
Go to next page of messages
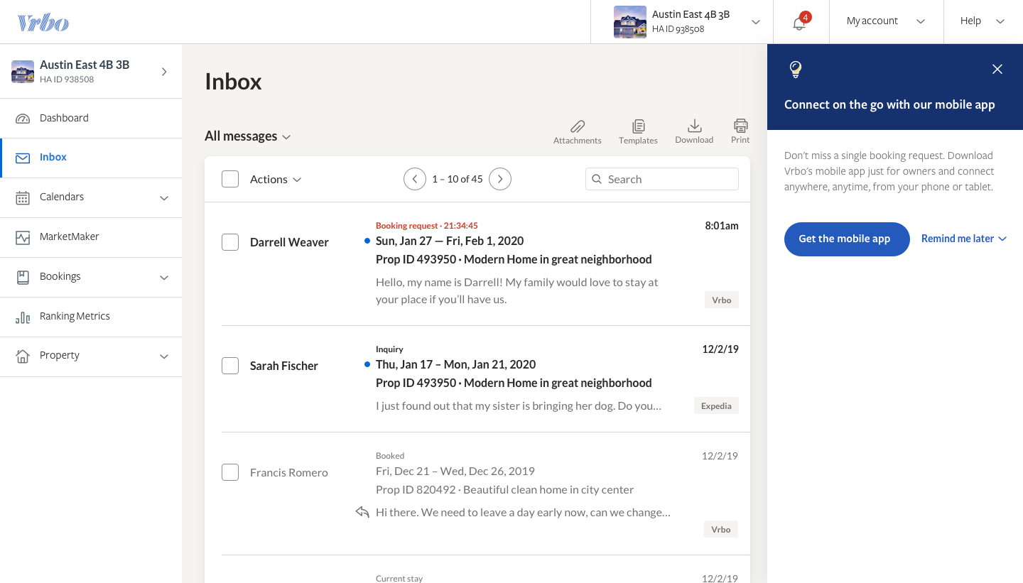point(500,179)
